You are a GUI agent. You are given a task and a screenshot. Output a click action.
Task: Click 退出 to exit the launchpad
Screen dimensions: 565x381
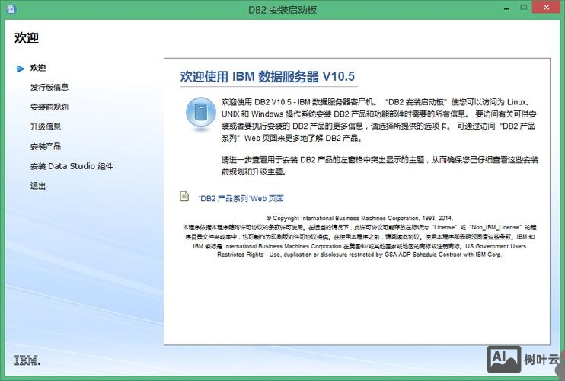point(38,186)
